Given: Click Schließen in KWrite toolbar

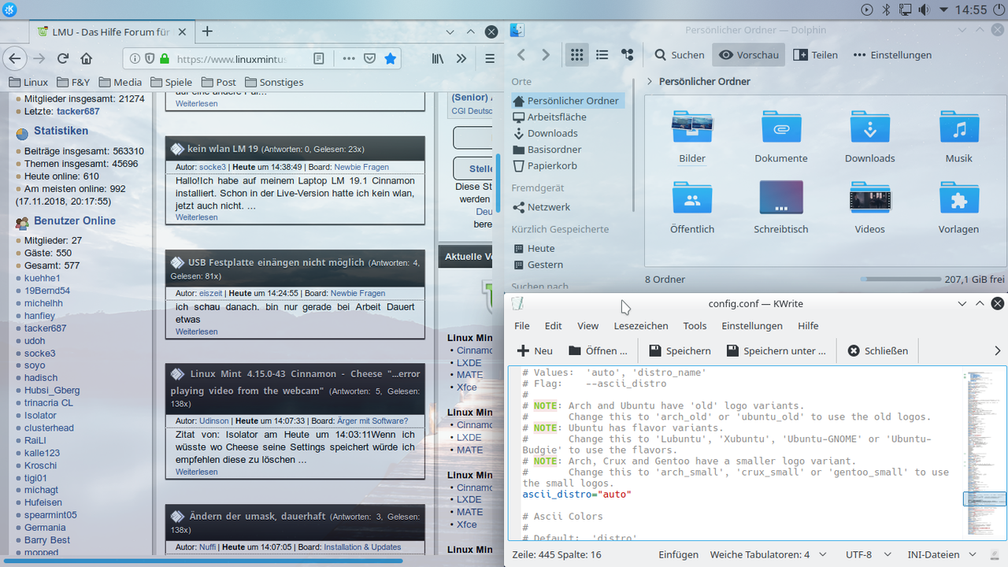Looking at the screenshot, I should coord(878,351).
